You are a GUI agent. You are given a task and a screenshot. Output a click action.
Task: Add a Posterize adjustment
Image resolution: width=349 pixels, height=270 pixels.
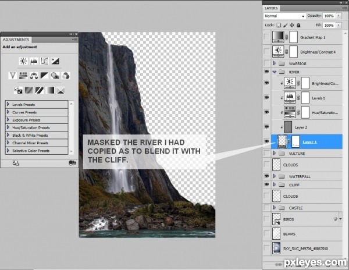click(29, 90)
